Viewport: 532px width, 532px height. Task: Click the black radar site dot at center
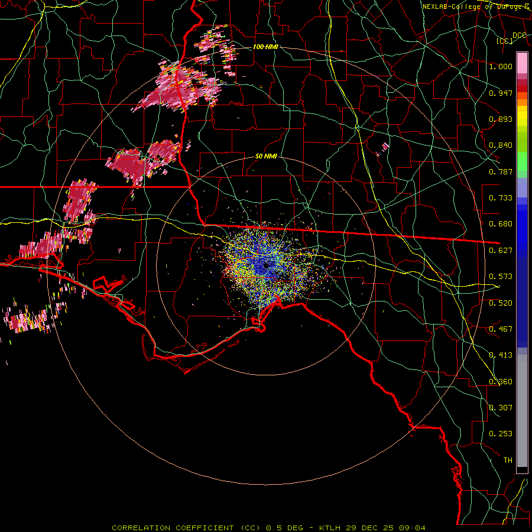coord(266,265)
